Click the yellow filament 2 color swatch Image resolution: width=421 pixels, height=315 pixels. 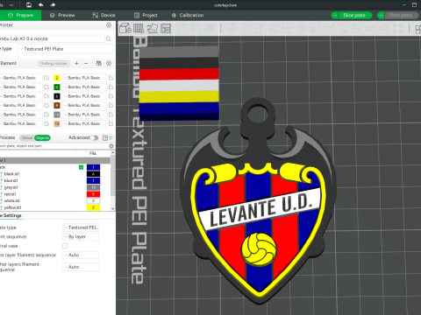tap(57, 78)
